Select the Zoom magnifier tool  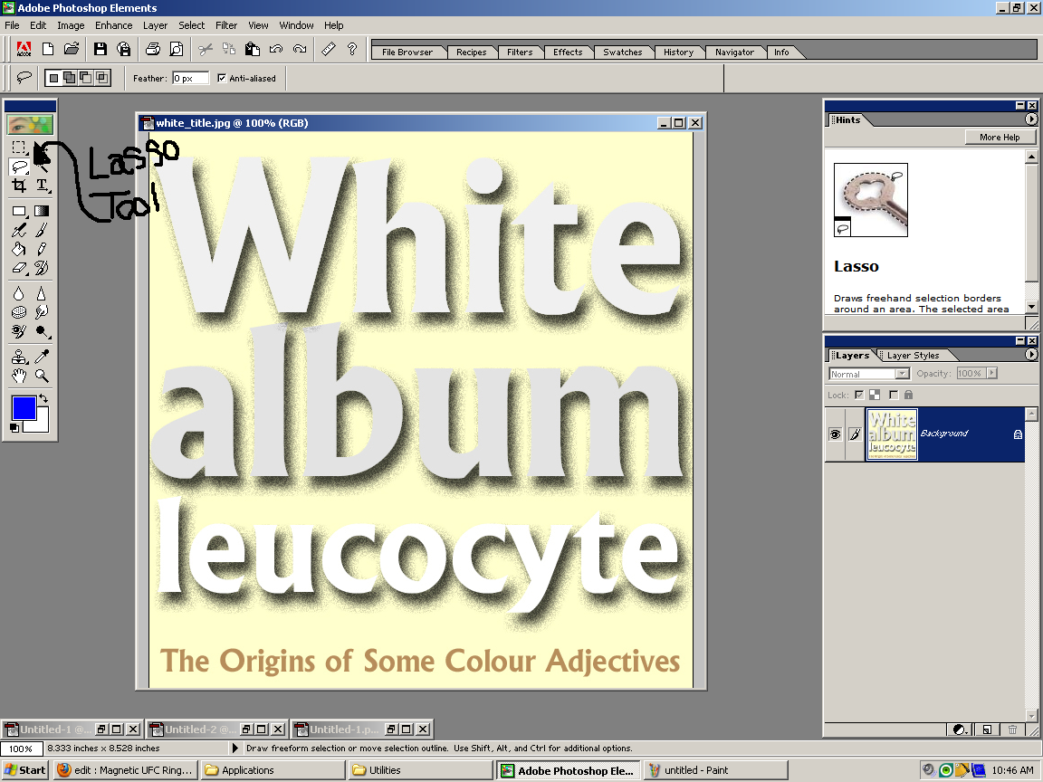[42, 376]
